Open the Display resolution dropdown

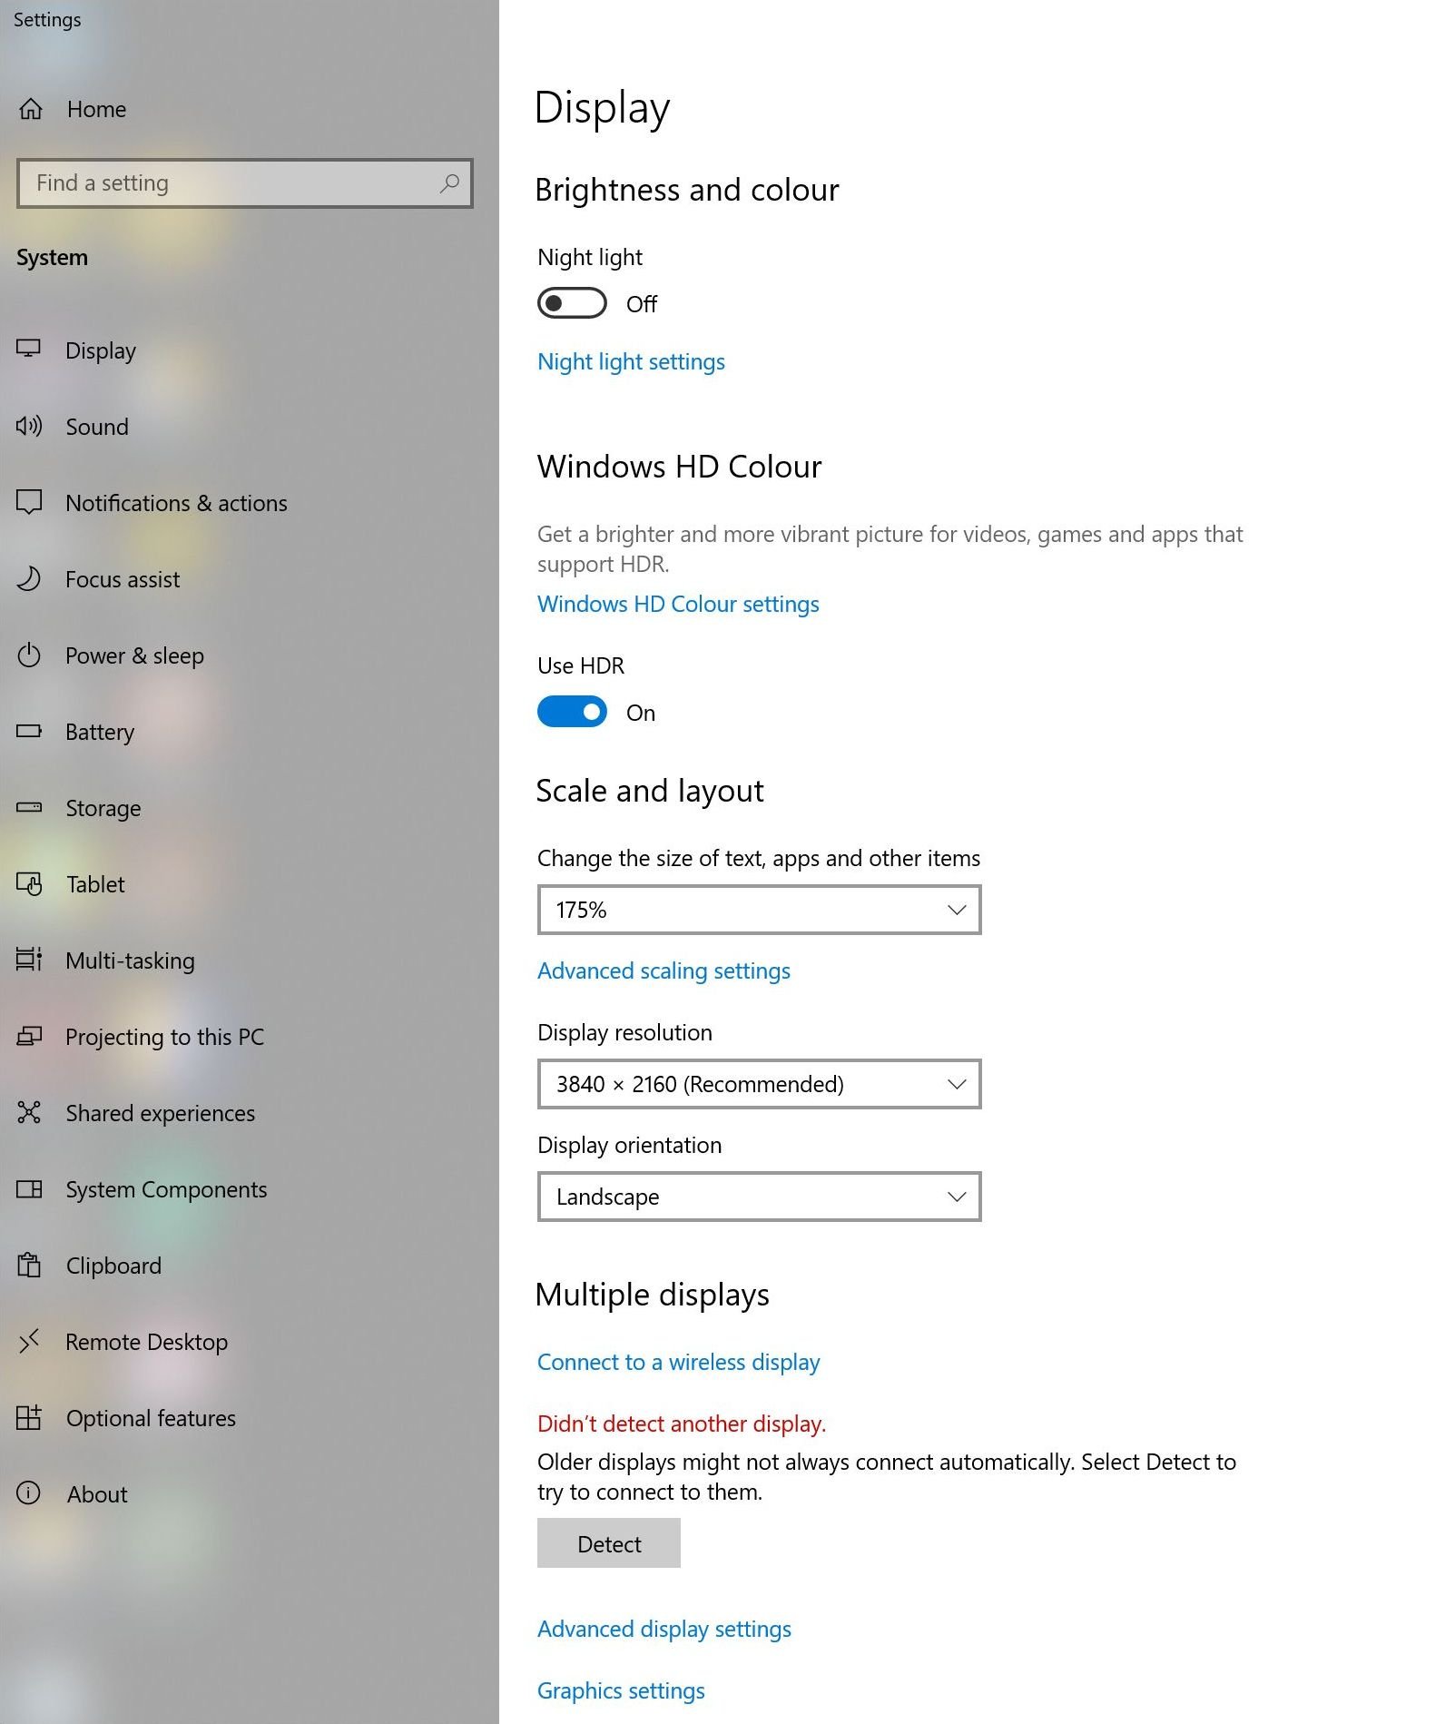759,1084
